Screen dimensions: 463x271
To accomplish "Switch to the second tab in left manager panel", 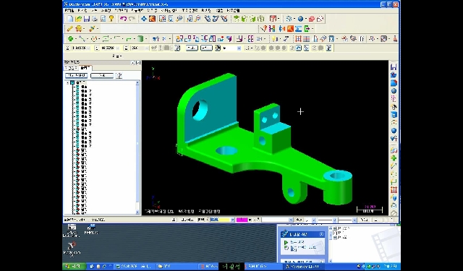I will 85,68.
